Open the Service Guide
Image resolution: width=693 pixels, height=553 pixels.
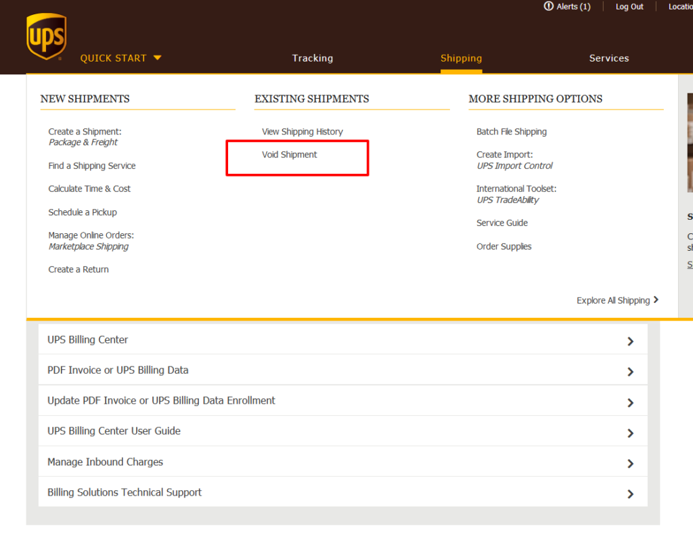(501, 222)
